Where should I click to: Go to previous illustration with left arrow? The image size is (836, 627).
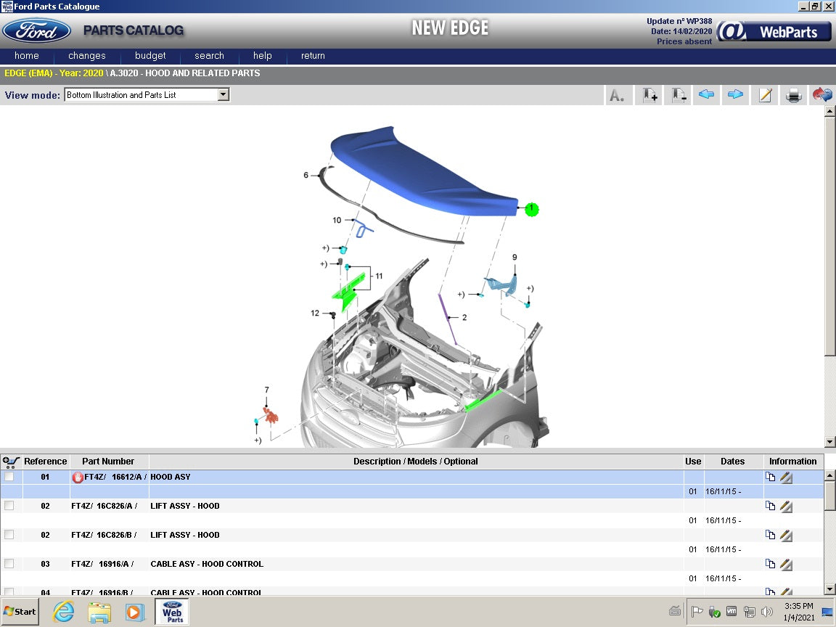[x=706, y=95]
